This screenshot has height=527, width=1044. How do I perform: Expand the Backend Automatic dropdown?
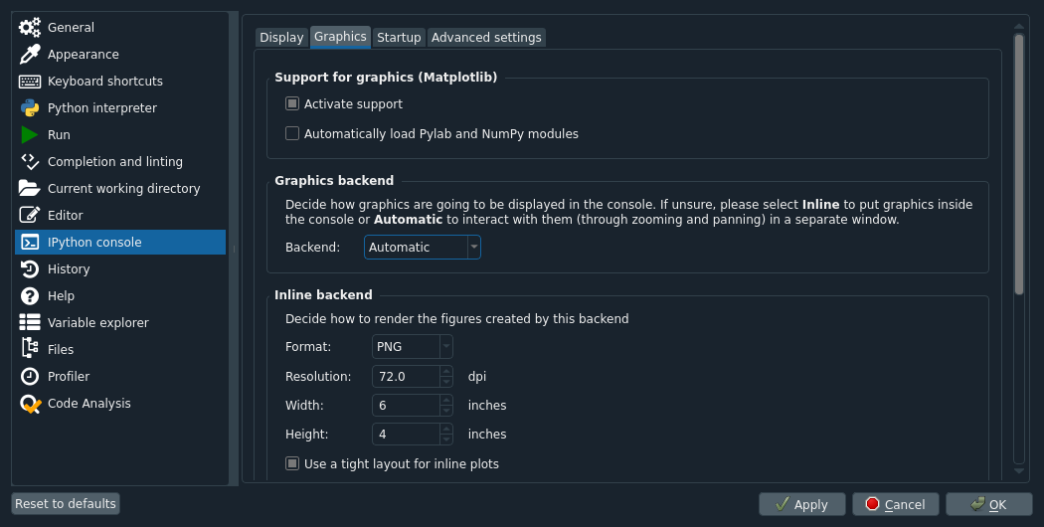(x=423, y=248)
